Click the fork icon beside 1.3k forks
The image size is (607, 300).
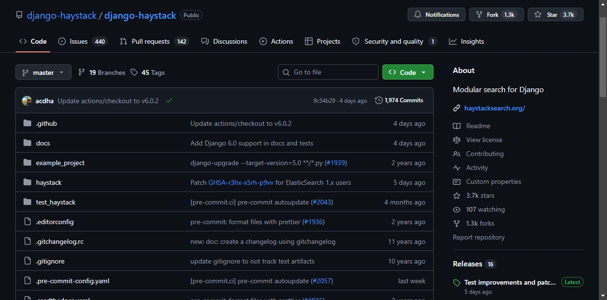[457, 223]
